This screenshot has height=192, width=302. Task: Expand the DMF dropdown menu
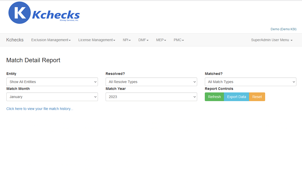click(x=143, y=40)
